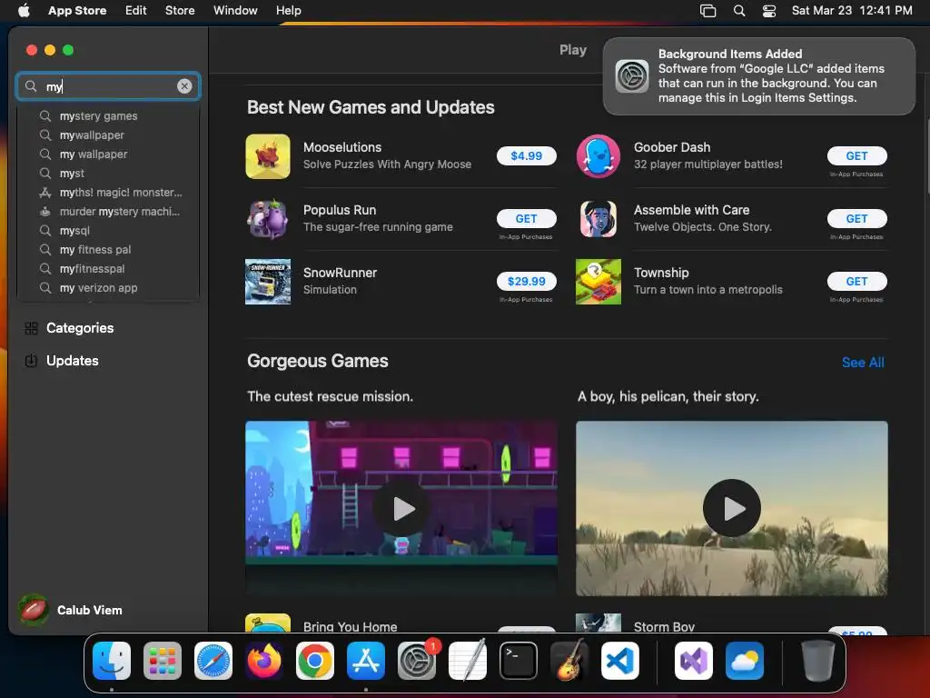Click the Stage Manager icon in the menu bar
This screenshot has width=930, height=698.
click(x=708, y=11)
